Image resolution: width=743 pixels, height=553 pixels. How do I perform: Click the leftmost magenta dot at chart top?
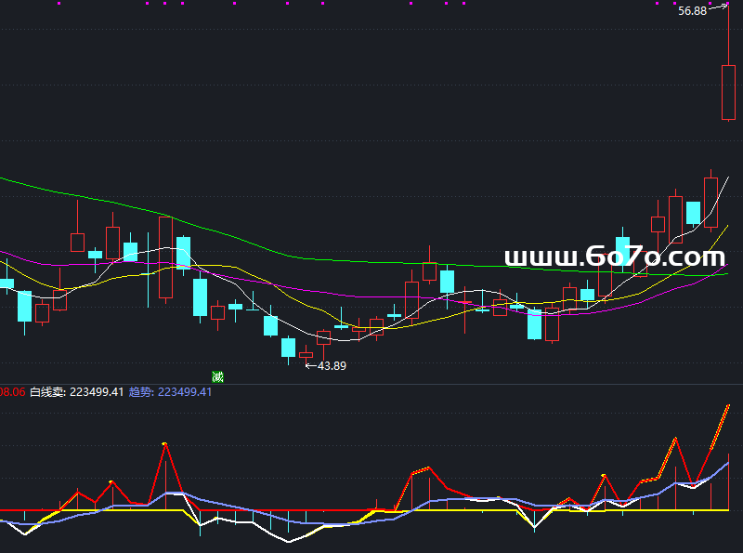(58, 4)
